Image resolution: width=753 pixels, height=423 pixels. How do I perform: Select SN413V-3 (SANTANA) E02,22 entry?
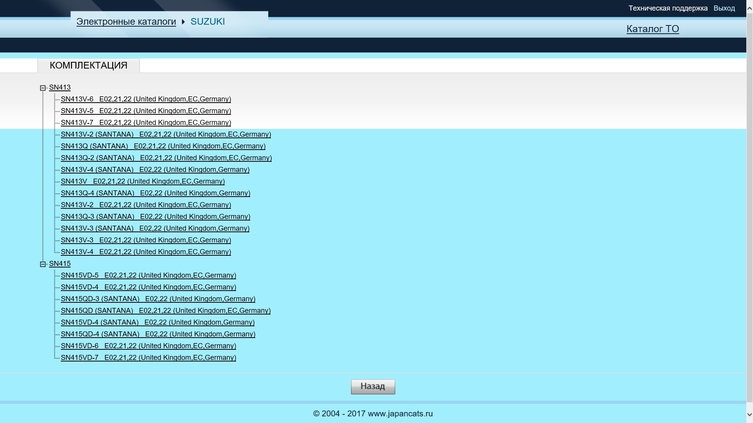coord(155,228)
